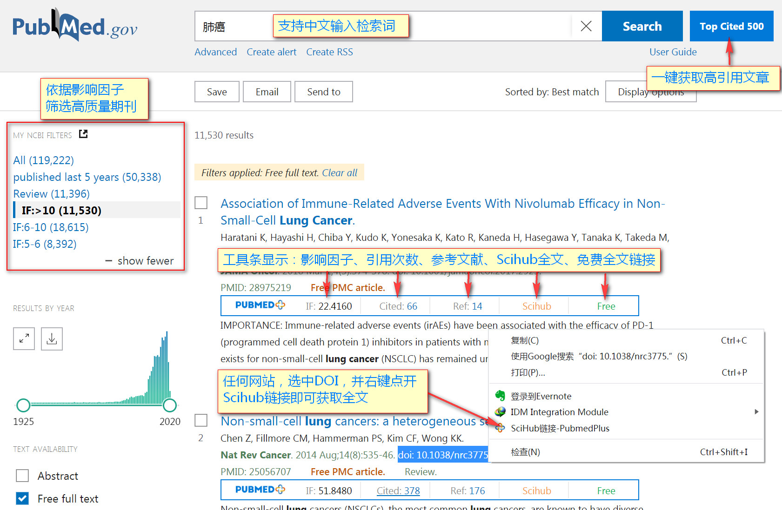Click the PubMed+ icon on the first article toolbar
This screenshot has height=510, width=782.
tap(259, 305)
